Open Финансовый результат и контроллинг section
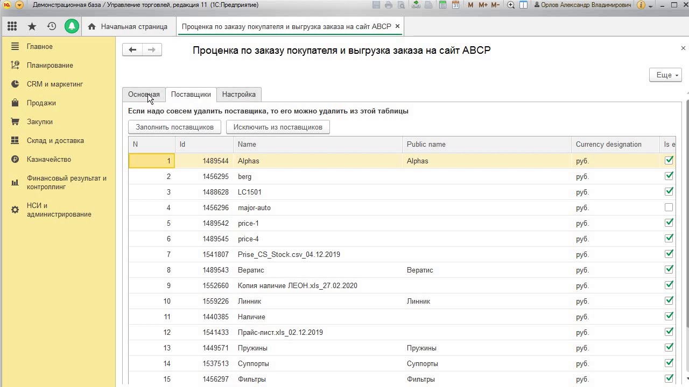Image resolution: width=689 pixels, height=387 pixels. tap(67, 183)
